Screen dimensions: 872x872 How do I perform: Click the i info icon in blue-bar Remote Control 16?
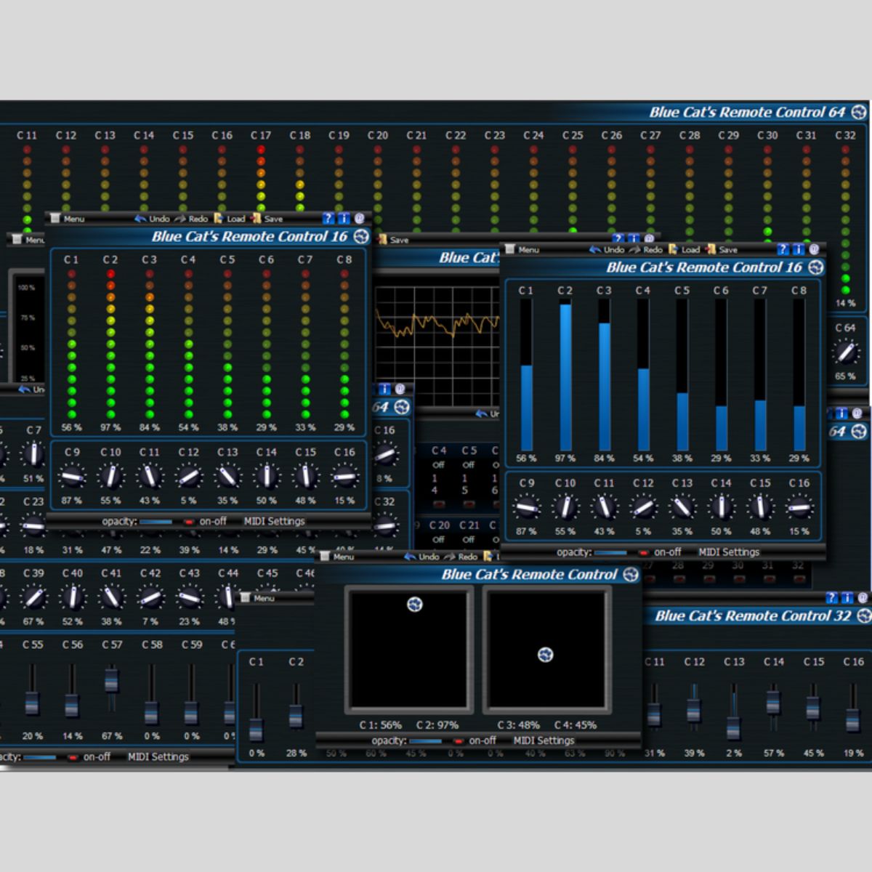click(798, 249)
